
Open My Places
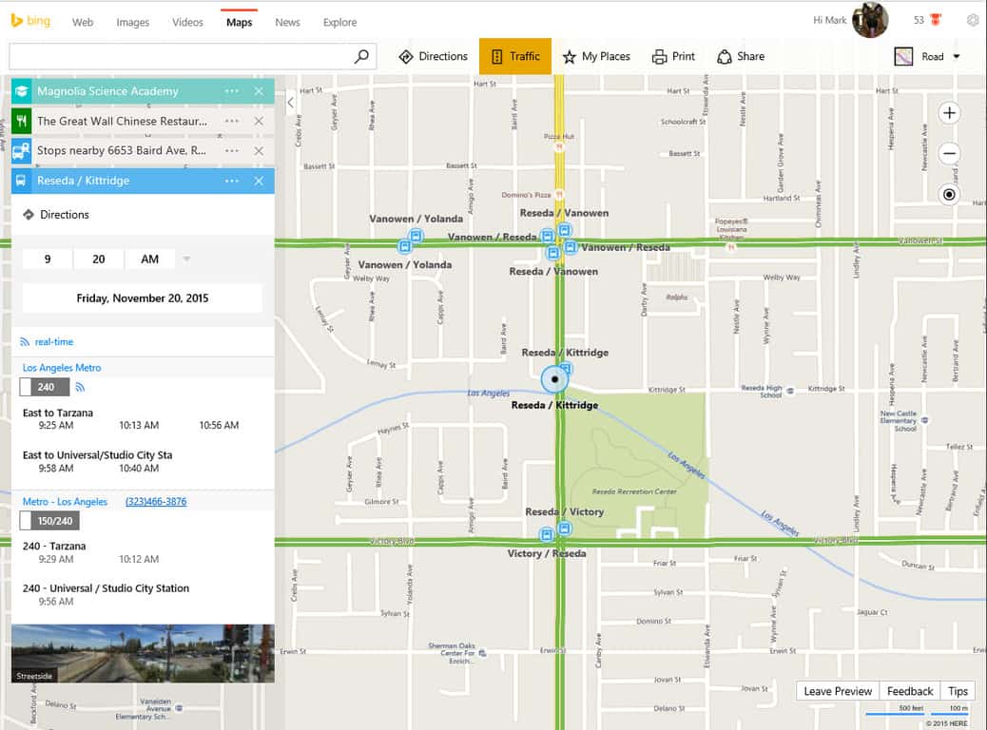click(x=596, y=57)
